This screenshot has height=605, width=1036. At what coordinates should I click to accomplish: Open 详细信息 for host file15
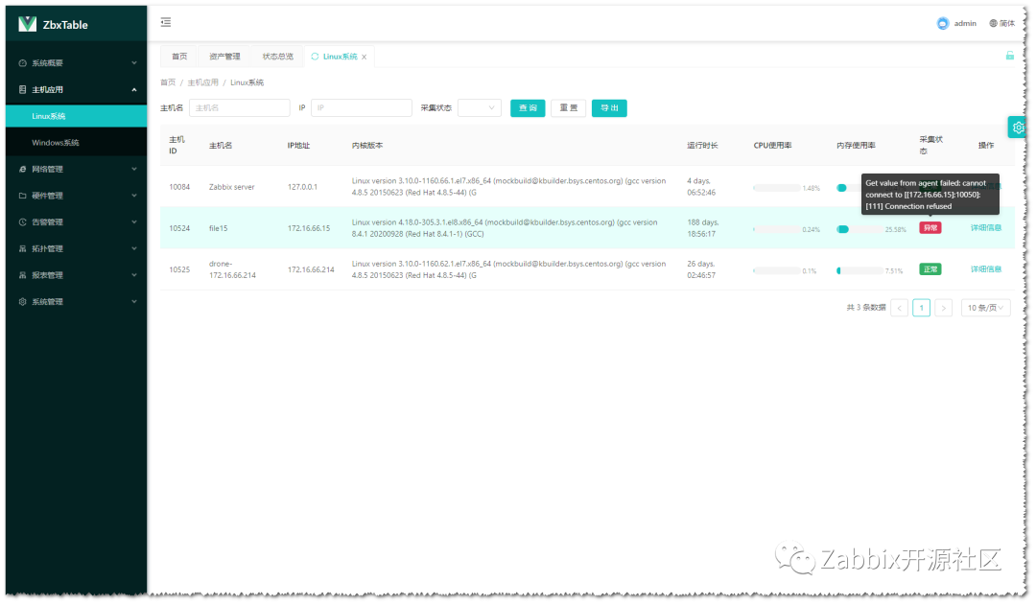[986, 228]
